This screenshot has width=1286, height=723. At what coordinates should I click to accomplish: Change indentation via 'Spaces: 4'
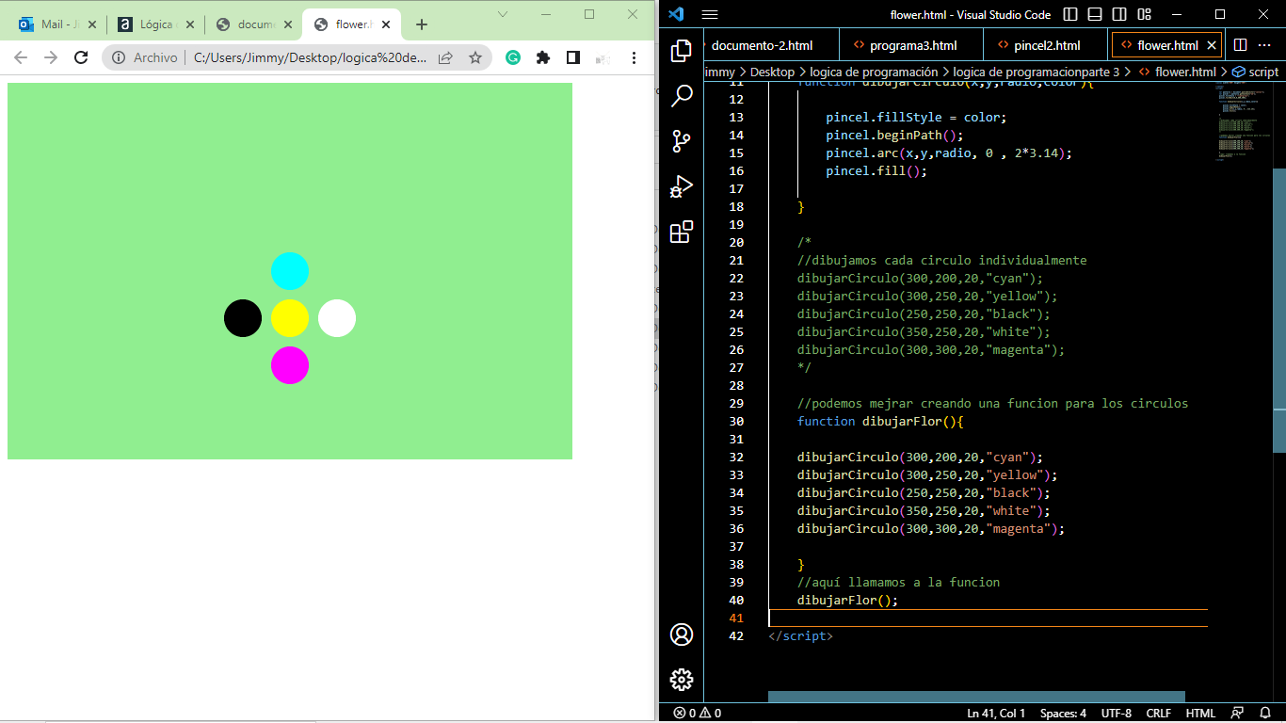tap(1064, 714)
